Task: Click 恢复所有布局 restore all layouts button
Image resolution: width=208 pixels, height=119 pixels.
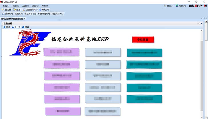Action: coord(44,14)
